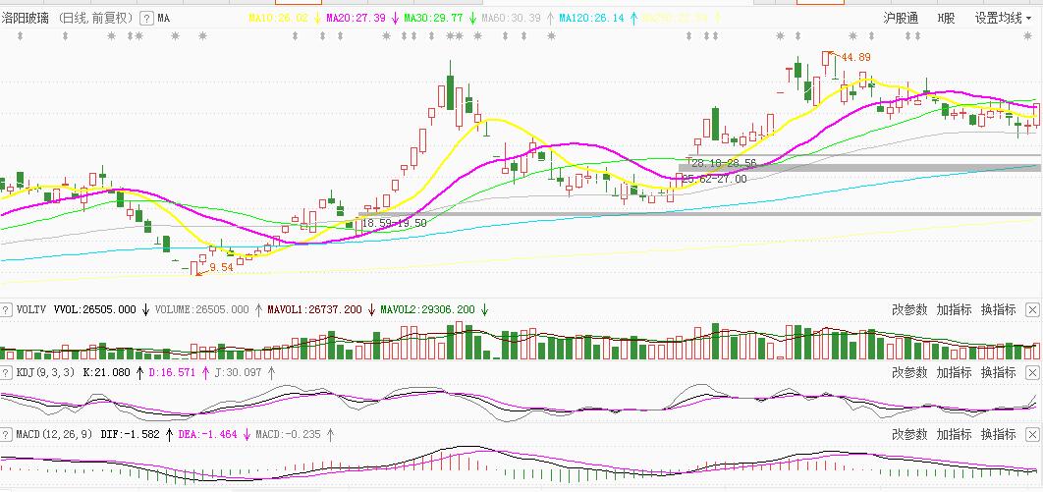Click the 44.89 high price marker
The height and width of the screenshot is (492, 1043).
(854, 57)
